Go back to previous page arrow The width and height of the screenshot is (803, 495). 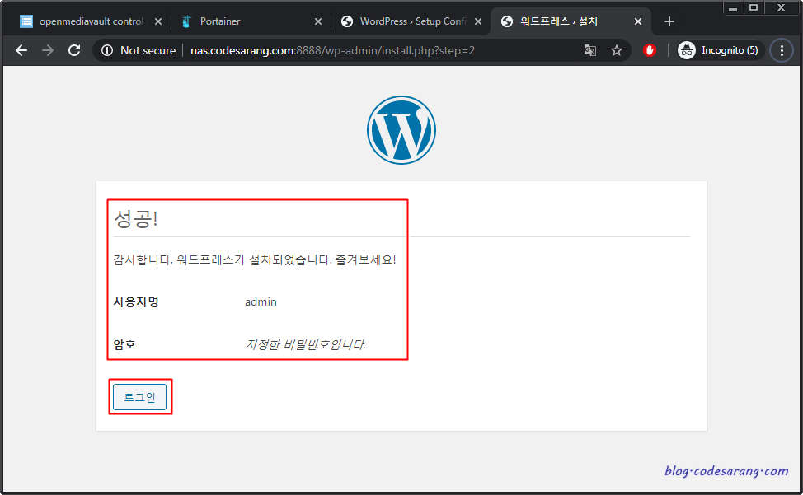pyautogui.click(x=21, y=50)
